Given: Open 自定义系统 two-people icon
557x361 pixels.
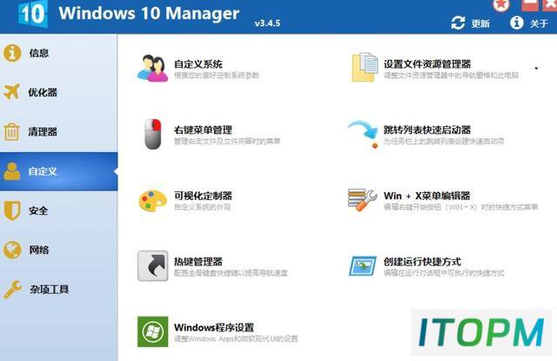Looking at the screenshot, I should click(152, 68).
